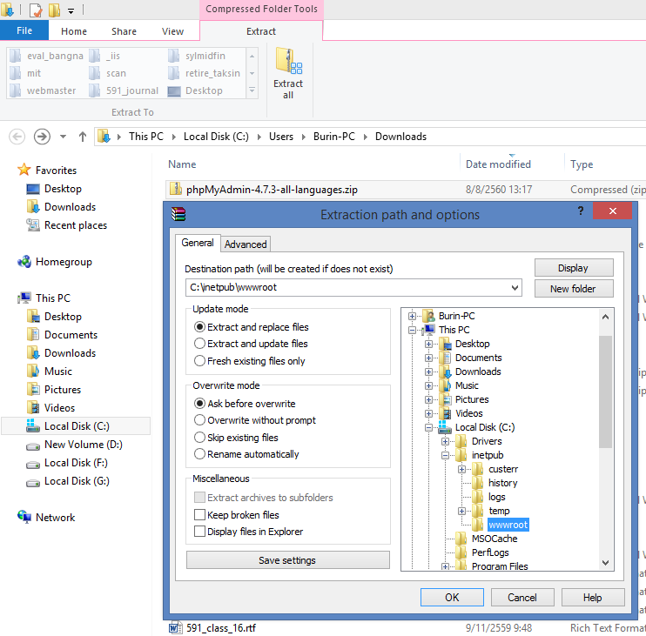This screenshot has width=646, height=636.
Task: Click the Videos folder icon in sidebar
Action: click(x=32, y=407)
